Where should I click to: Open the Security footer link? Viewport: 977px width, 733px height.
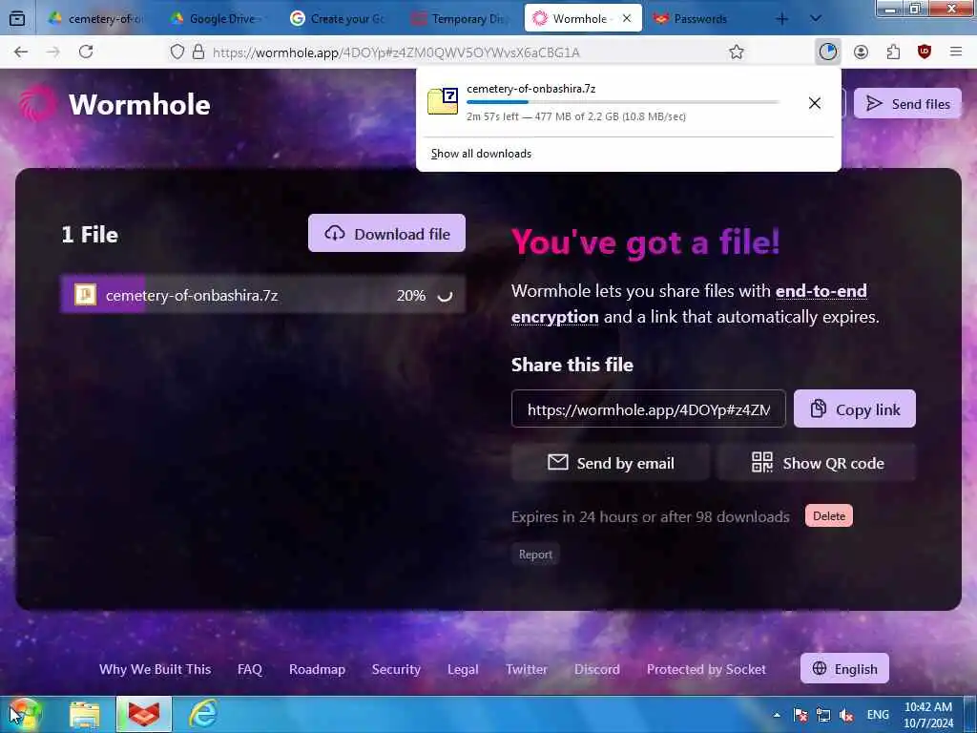396,669
